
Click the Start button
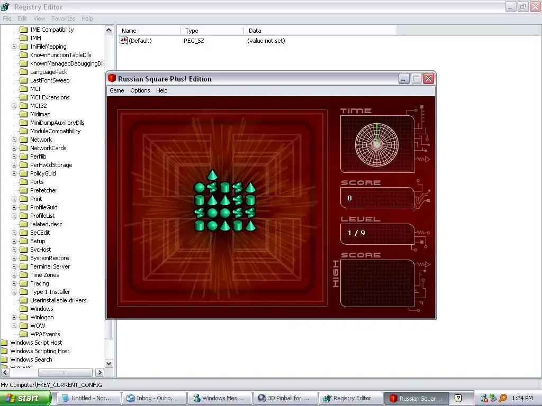tap(25, 398)
